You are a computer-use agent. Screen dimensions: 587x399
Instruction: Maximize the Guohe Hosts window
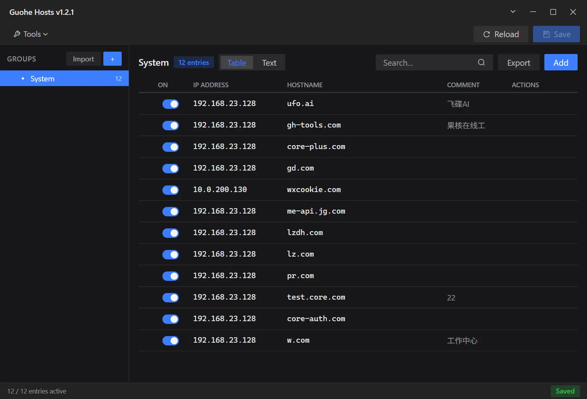pos(553,12)
